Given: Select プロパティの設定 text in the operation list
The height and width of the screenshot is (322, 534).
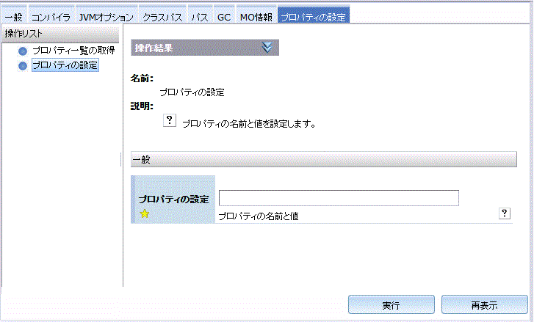Looking at the screenshot, I should (x=65, y=66).
